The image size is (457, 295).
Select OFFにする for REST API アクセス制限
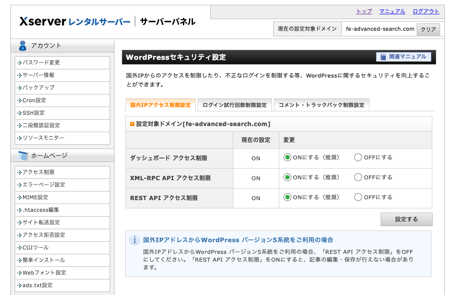(x=358, y=197)
